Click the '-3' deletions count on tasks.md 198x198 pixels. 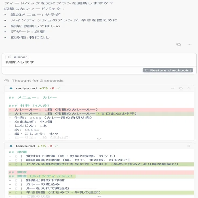[x=50, y=146]
